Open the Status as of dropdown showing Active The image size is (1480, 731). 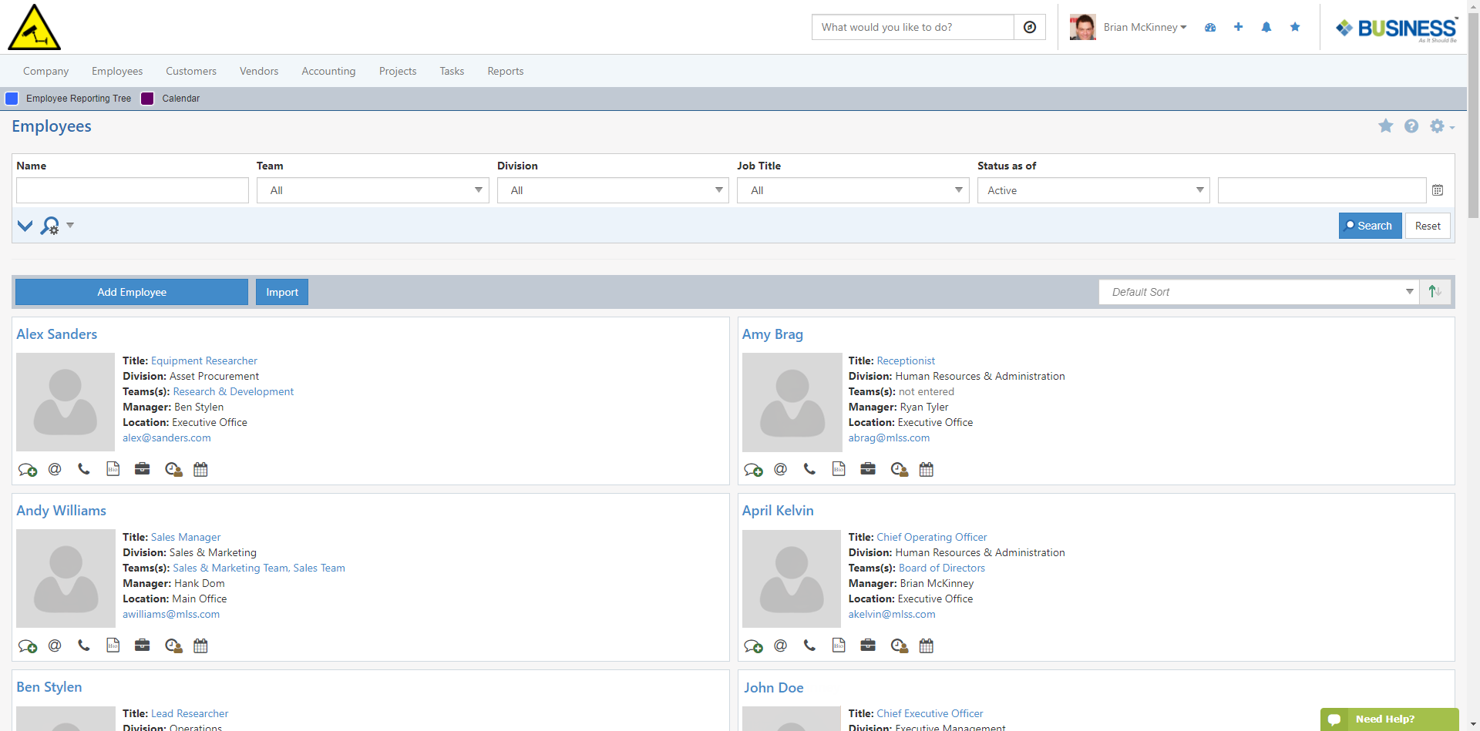(x=1094, y=190)
